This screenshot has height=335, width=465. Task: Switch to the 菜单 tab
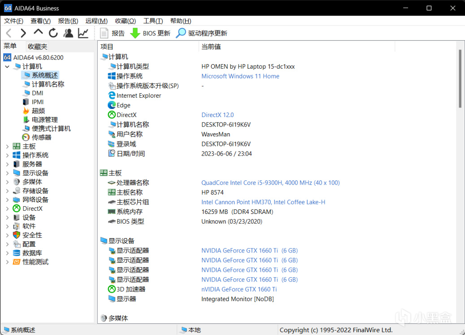pos(10,46)
